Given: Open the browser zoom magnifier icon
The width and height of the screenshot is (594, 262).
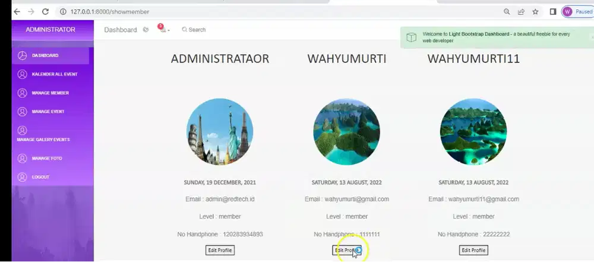Looking at the screenshot, I should (x=507, y=12).
